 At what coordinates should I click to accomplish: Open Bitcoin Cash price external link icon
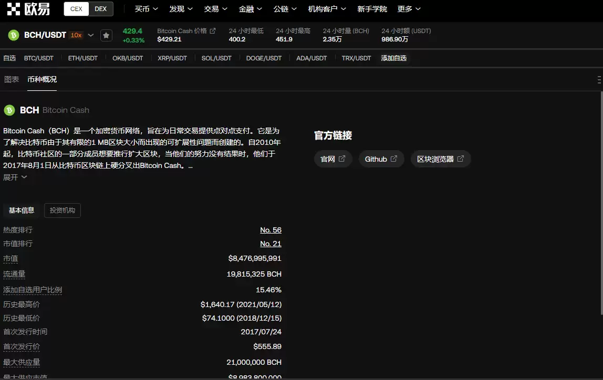213,31
